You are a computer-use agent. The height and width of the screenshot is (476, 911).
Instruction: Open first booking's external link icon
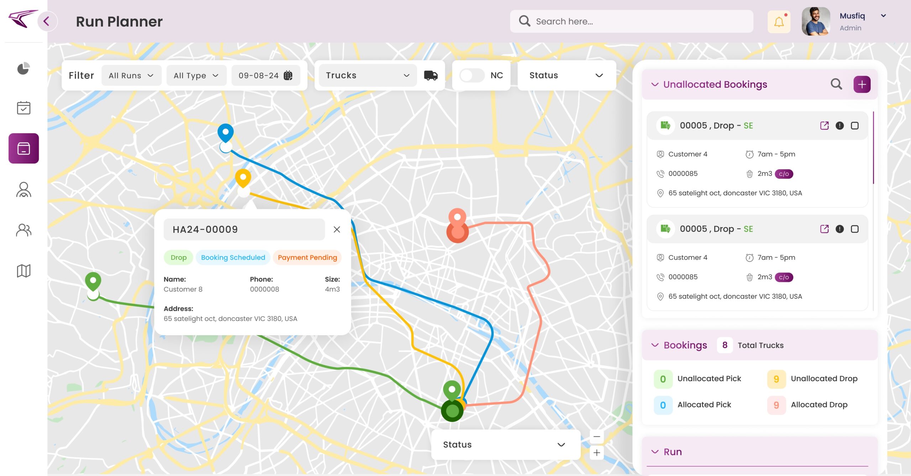(x=824, y=125)
